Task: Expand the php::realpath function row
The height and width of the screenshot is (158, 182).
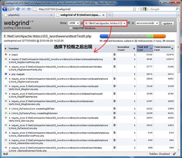Action: (x=10, y=74)
